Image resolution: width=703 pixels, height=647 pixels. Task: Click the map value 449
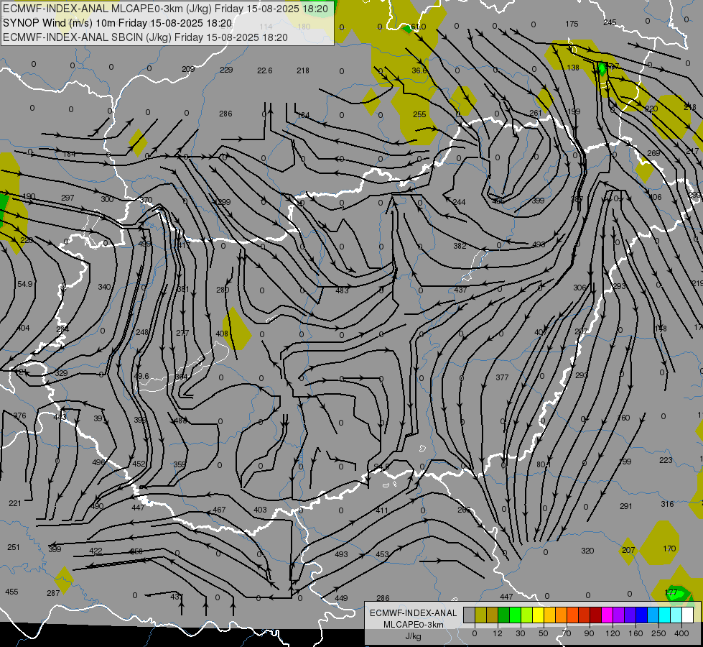point(341,598)
